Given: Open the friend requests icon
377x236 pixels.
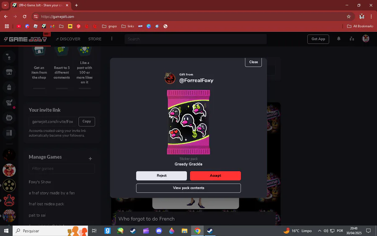Looking at the screenshot, I should 352,39.
